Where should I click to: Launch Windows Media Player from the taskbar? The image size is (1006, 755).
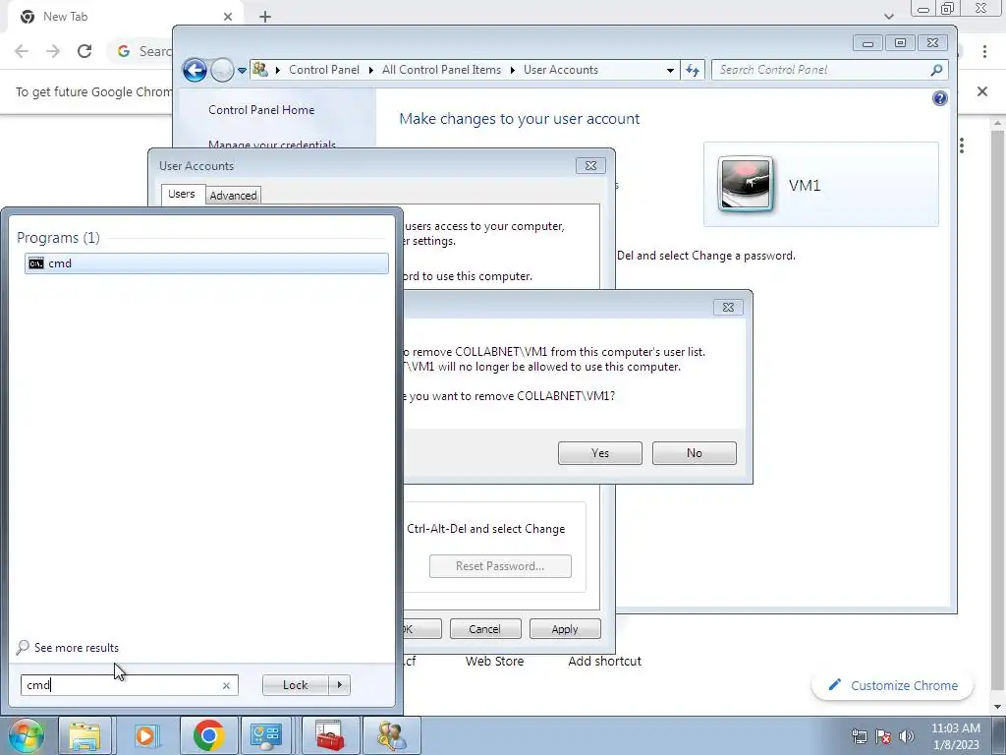(x=145, y=735)
